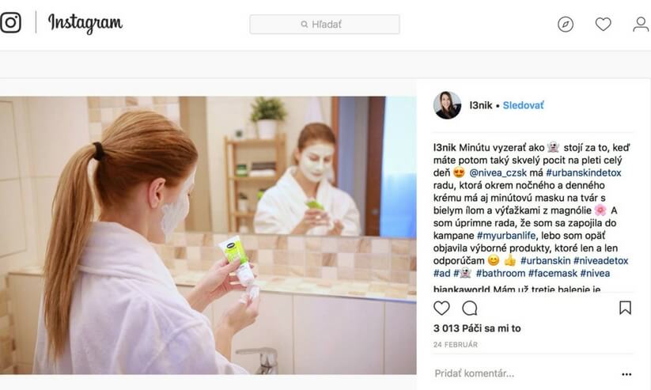Open the #niveadetox hashtag link
651x390 pixels.
coord(600,261)
